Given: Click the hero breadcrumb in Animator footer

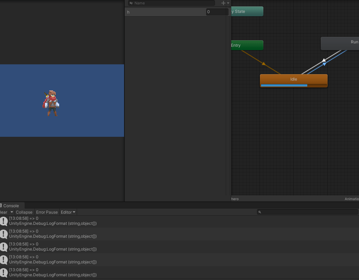Looking at the screenshot, I should point(235,199).
